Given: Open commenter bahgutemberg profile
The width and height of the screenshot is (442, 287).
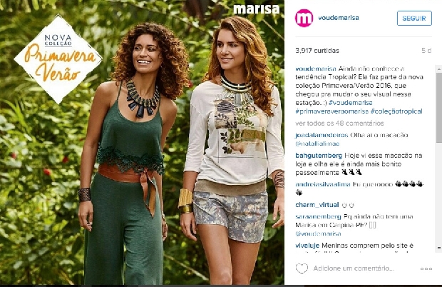Looking at the screenshot, I should [x=319, y=156].
